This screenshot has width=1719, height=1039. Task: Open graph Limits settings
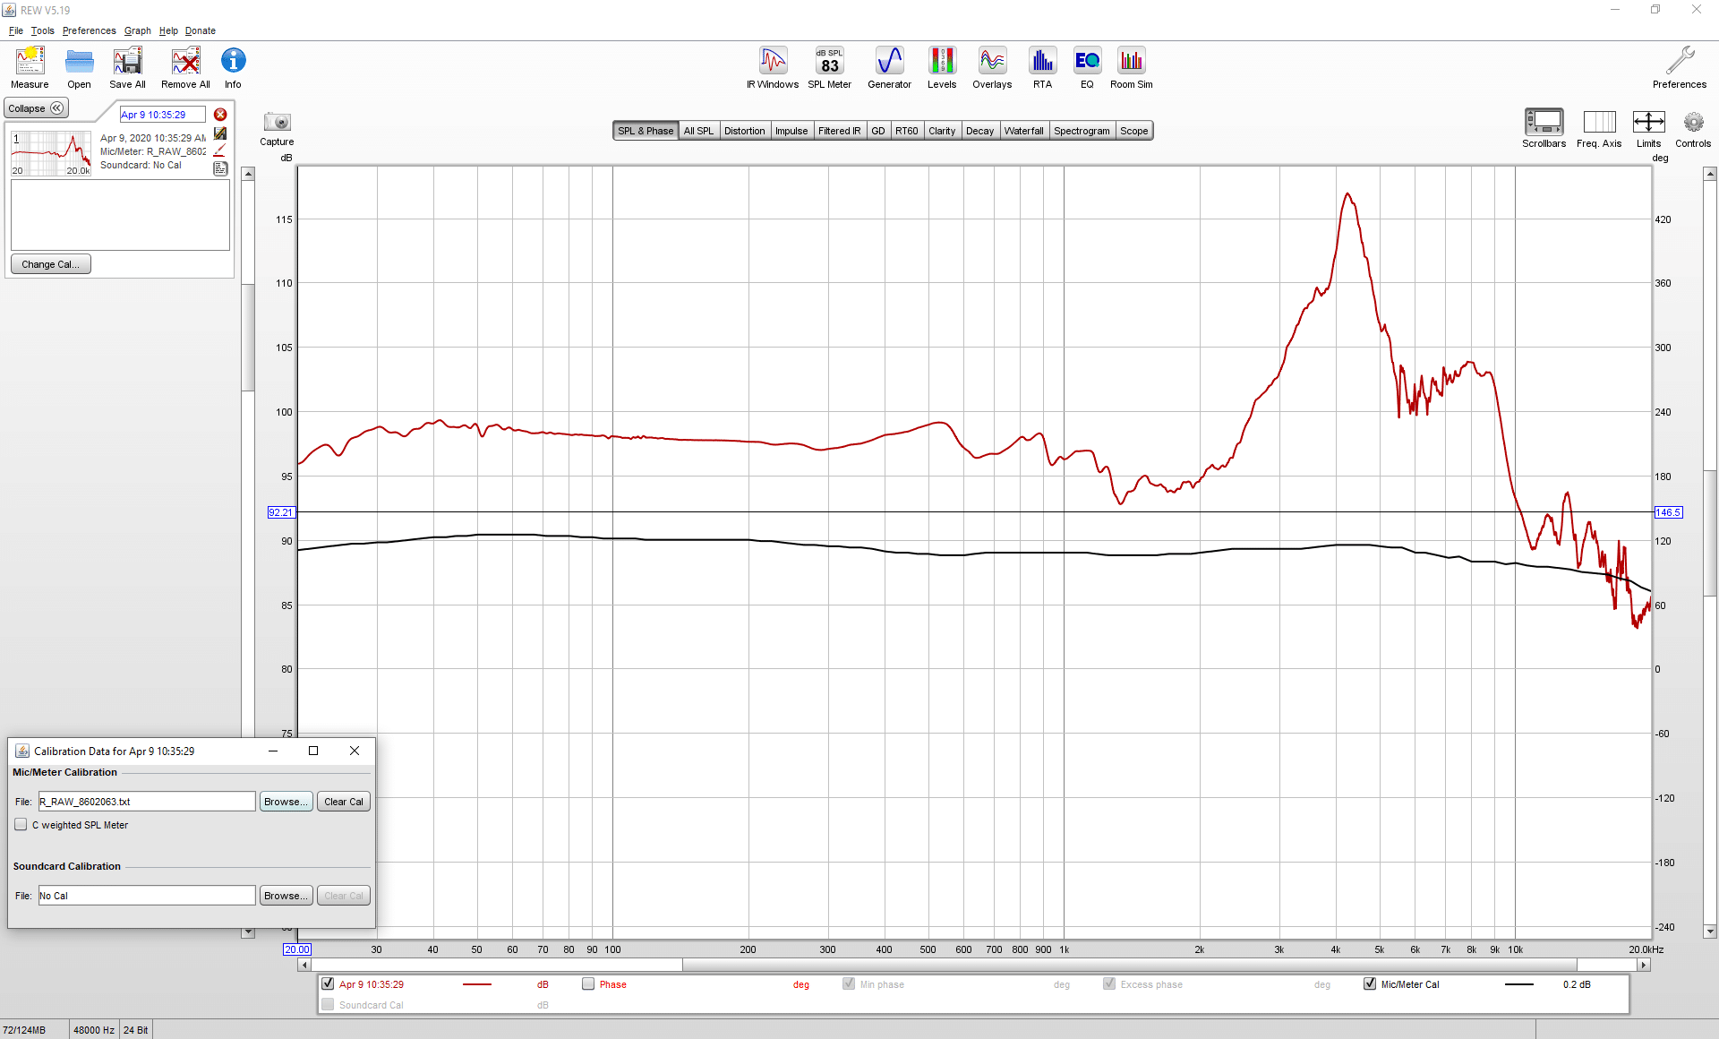click(x=1648, y=129)
